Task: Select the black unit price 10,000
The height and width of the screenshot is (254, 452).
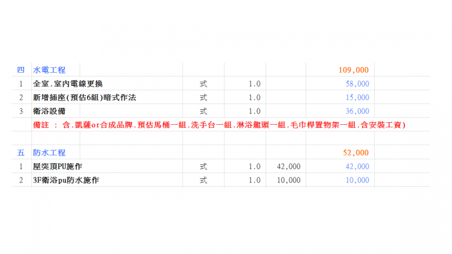Action: tap(289, 180)
